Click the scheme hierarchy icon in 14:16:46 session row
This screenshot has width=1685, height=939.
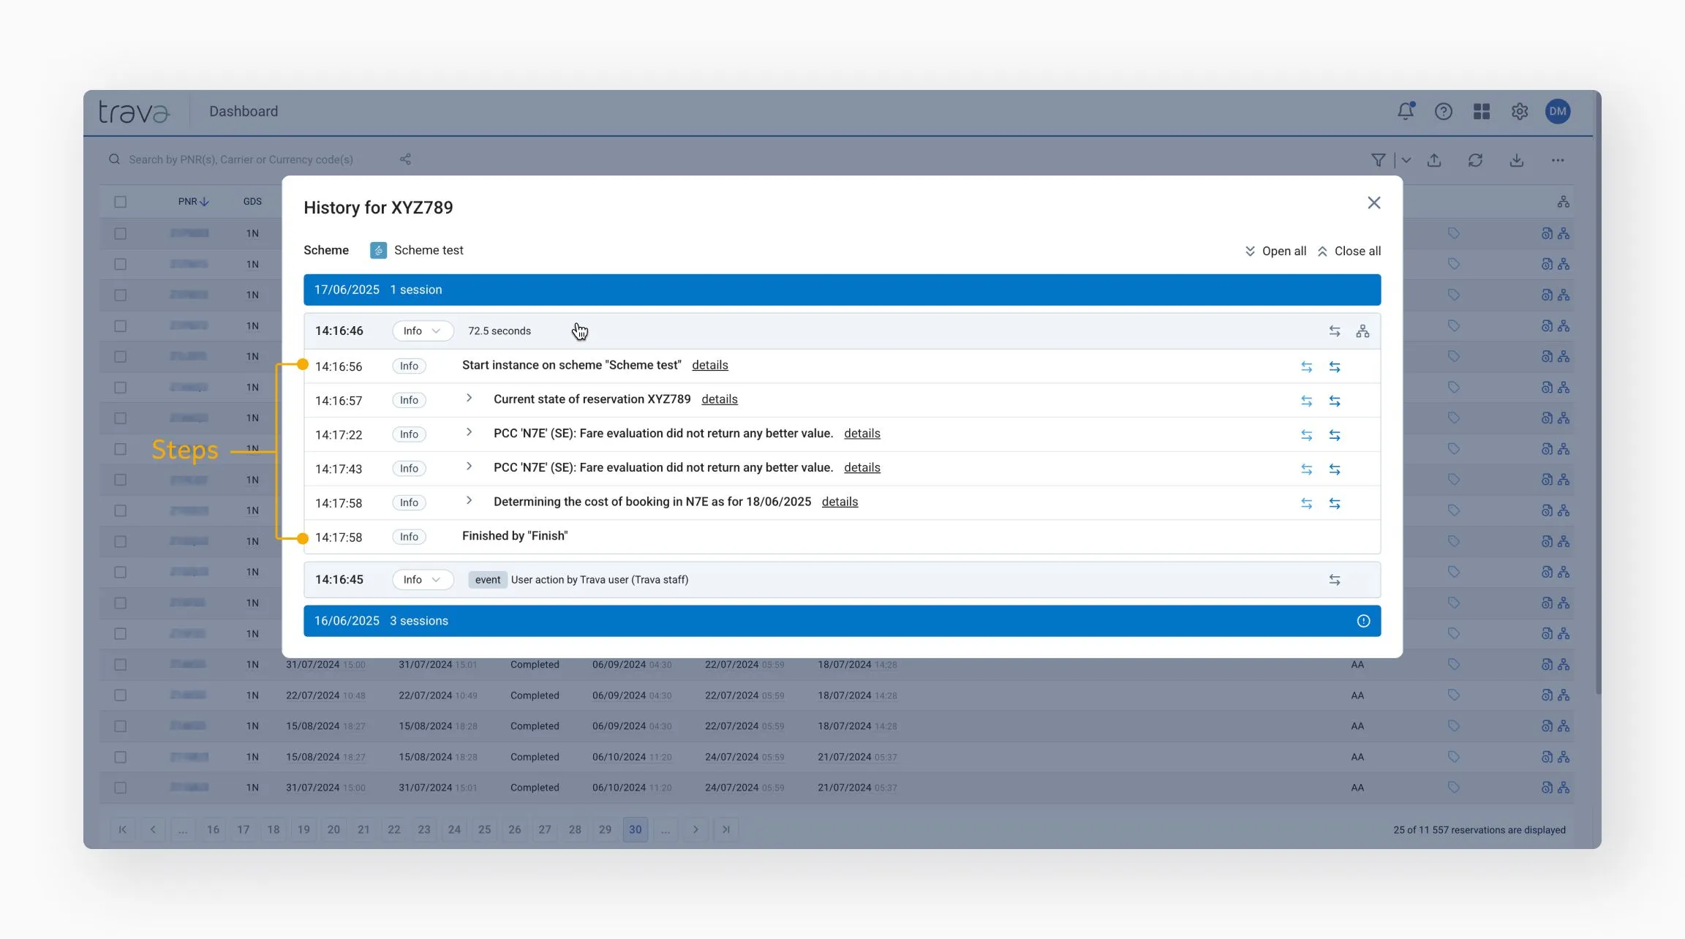[1362, 331]
